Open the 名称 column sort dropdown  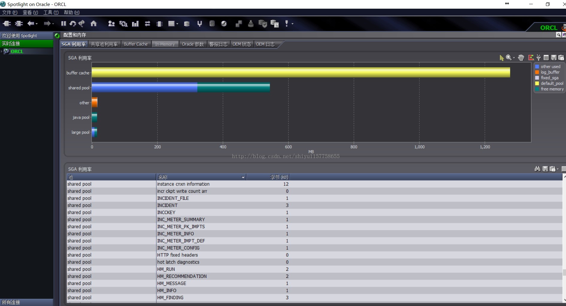tap(243, 177)
